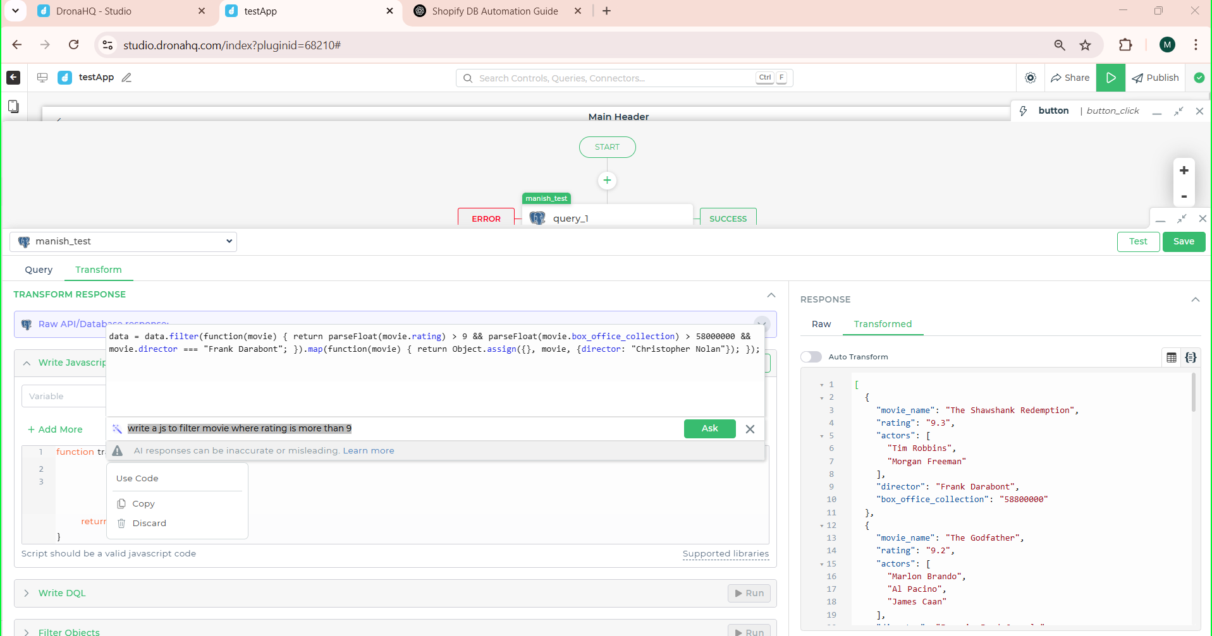Minimize the query editor panel
The height and width of the screenshot is (636, 1212).
[x=1160, y=220]
